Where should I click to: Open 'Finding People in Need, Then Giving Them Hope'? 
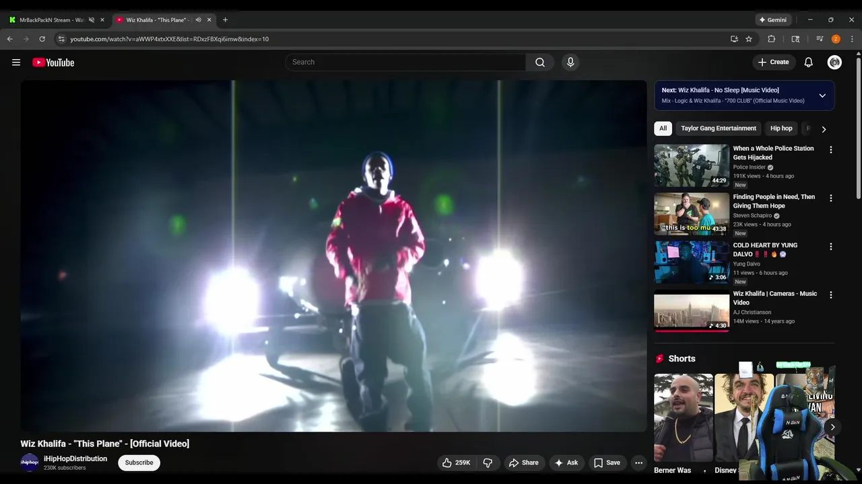[x=774, y=201]
